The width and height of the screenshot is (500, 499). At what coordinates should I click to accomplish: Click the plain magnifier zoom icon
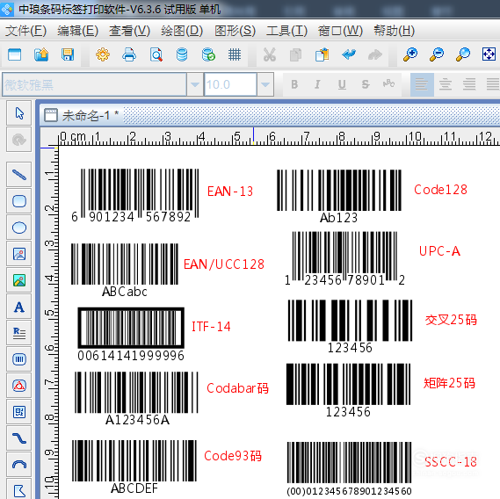(463, 54)
